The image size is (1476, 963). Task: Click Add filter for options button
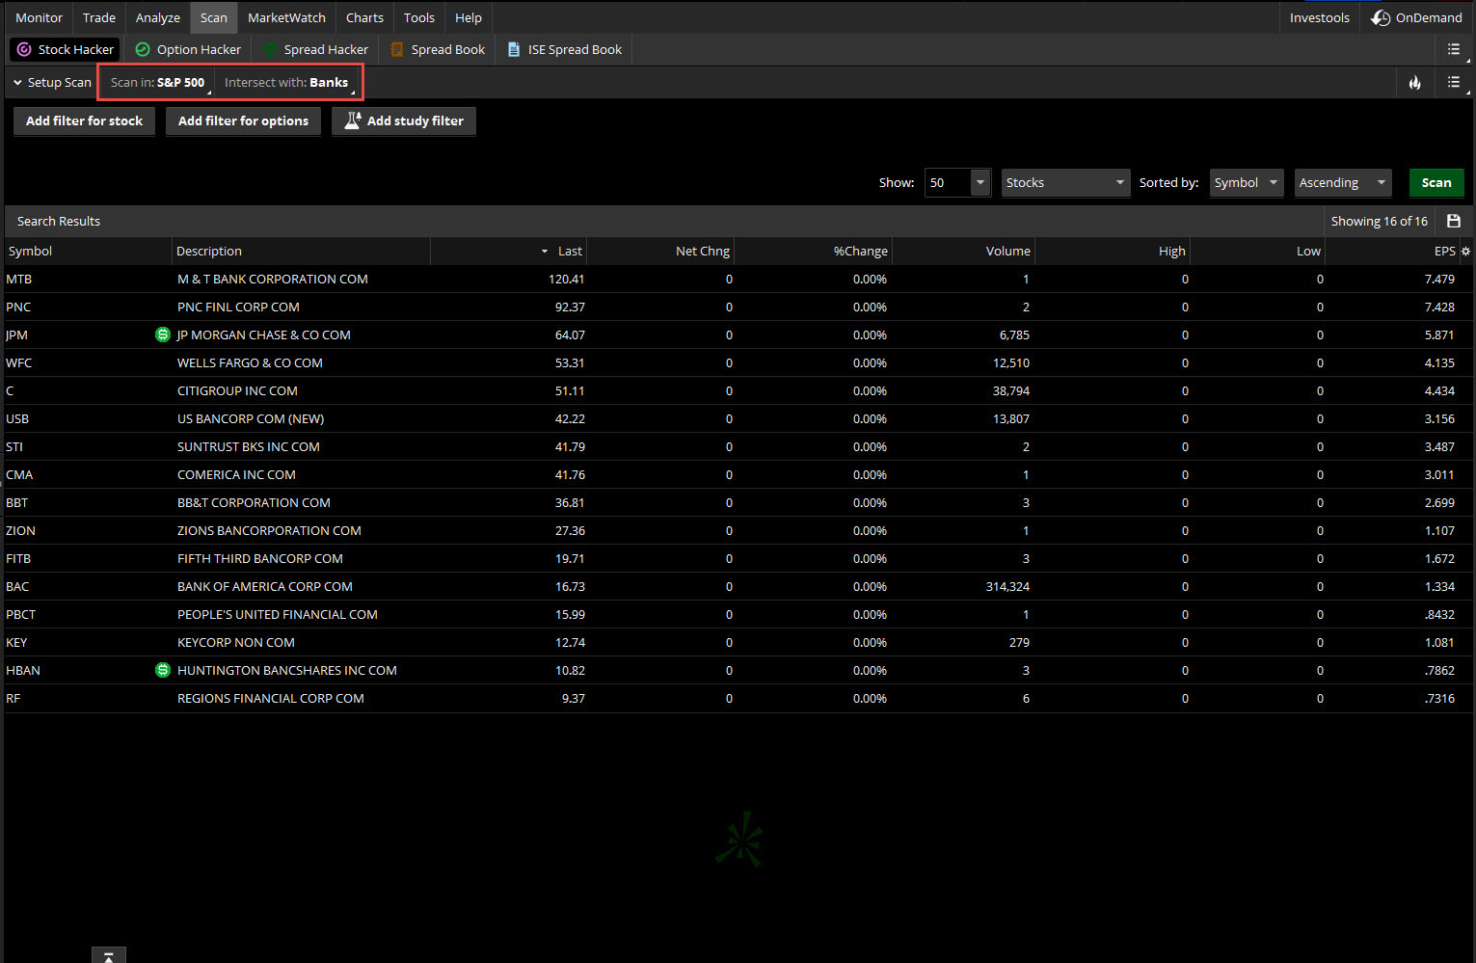coord(243,120)
